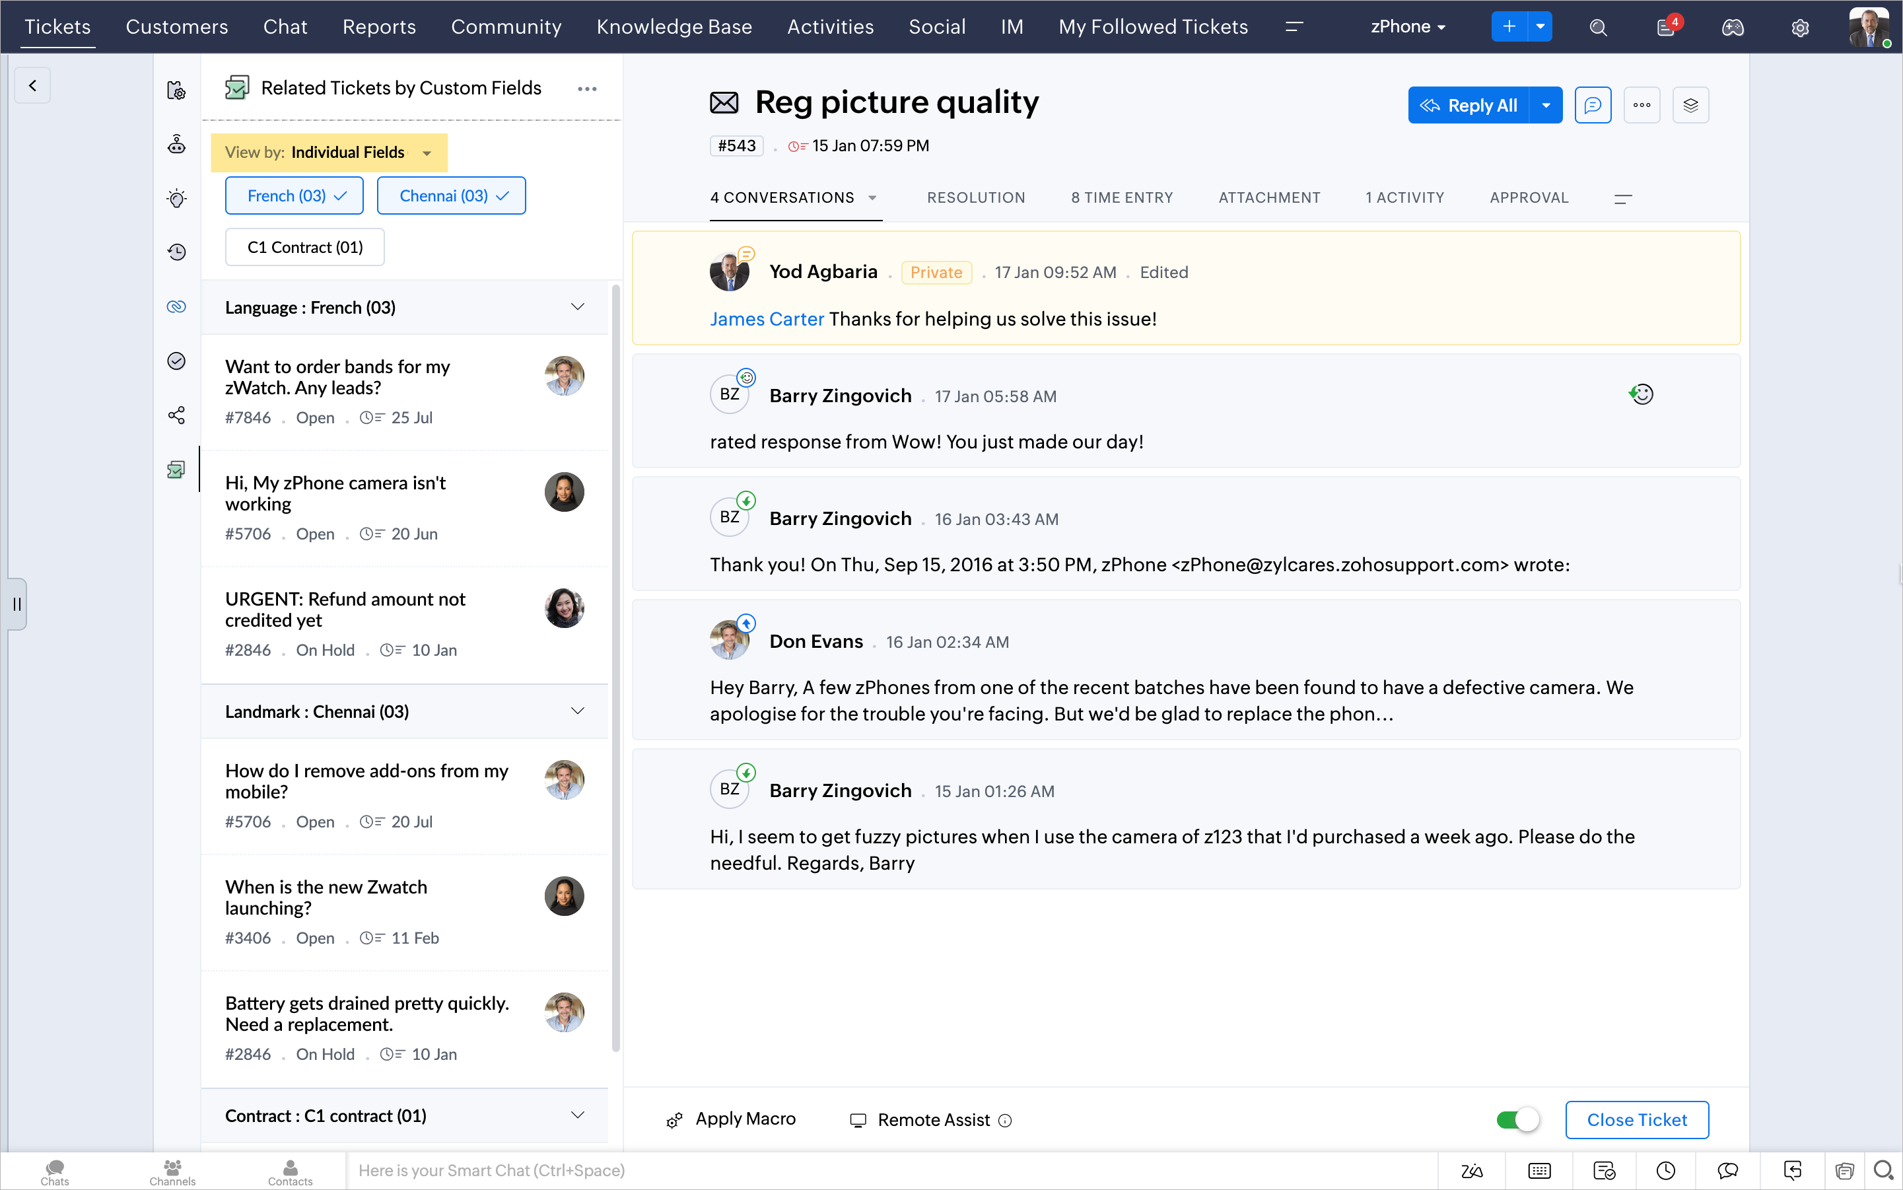The height and width of the screenshot is (1190, 1903).
Task: Click the Smart Chat input field
Action: tap(891, 1171)
